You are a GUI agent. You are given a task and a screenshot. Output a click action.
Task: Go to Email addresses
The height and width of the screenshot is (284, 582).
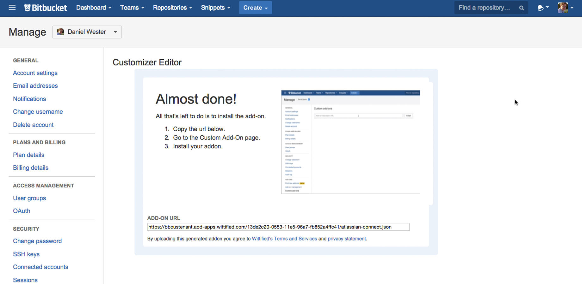(x=35, y=86)
